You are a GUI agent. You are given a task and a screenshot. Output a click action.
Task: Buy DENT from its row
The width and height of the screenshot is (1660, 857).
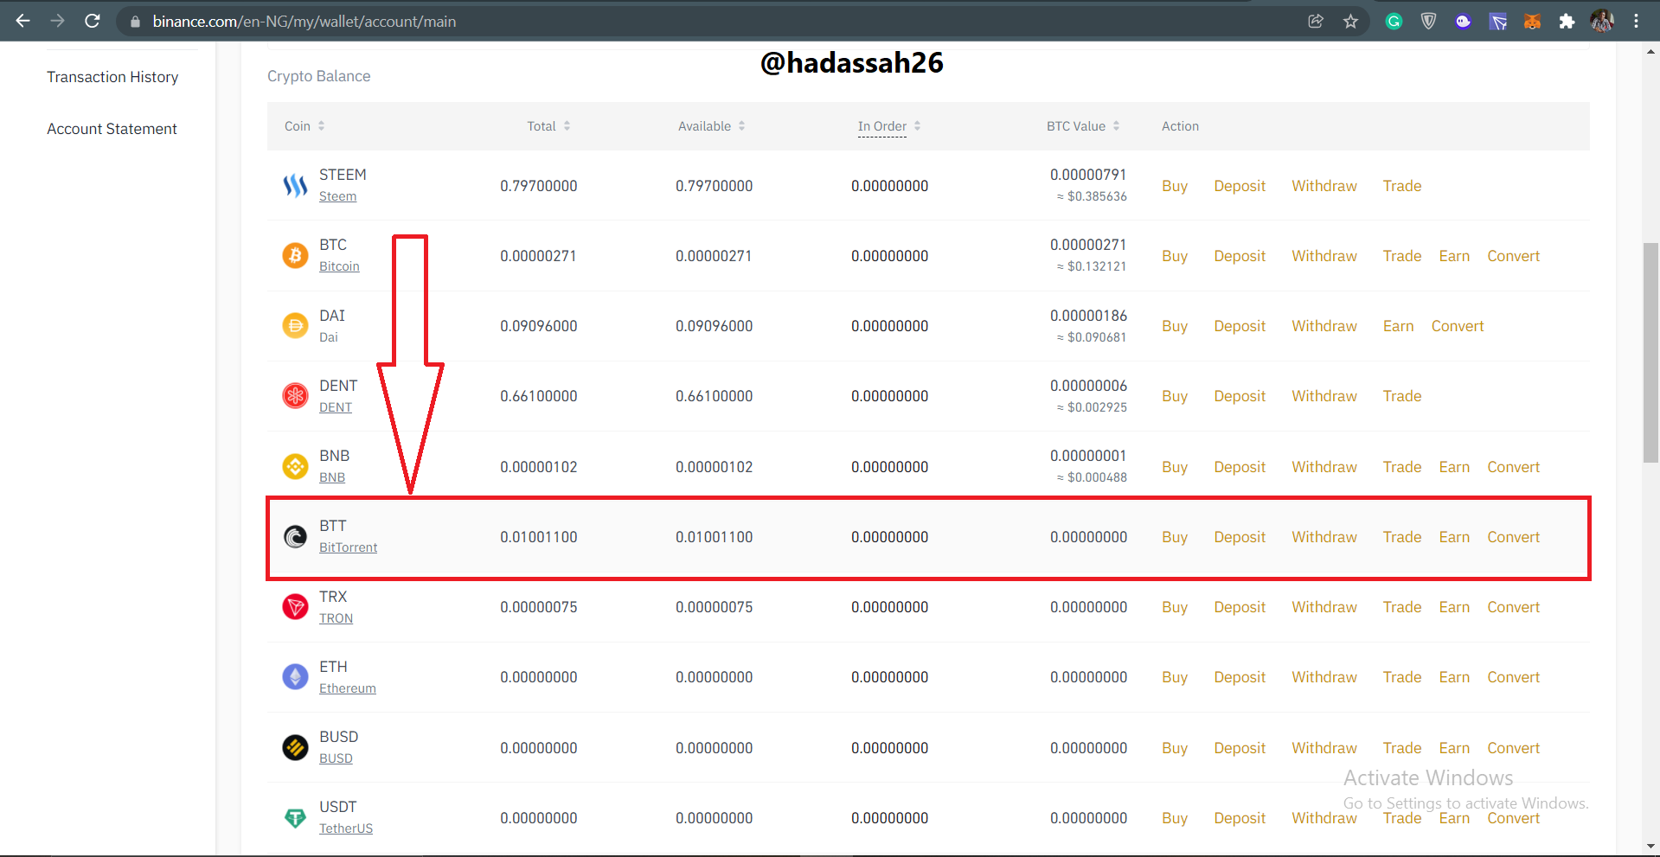1174,396
